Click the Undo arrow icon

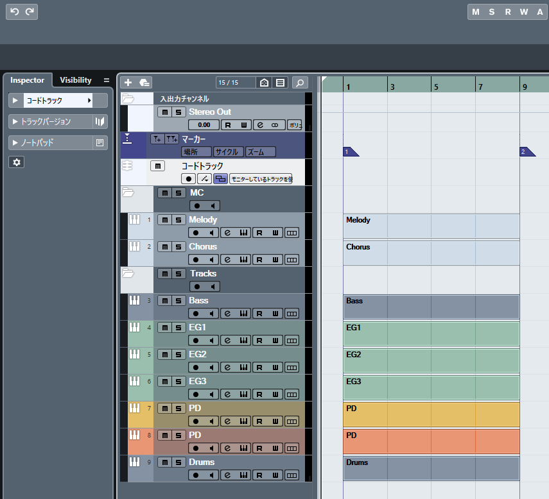coord(15,12)
